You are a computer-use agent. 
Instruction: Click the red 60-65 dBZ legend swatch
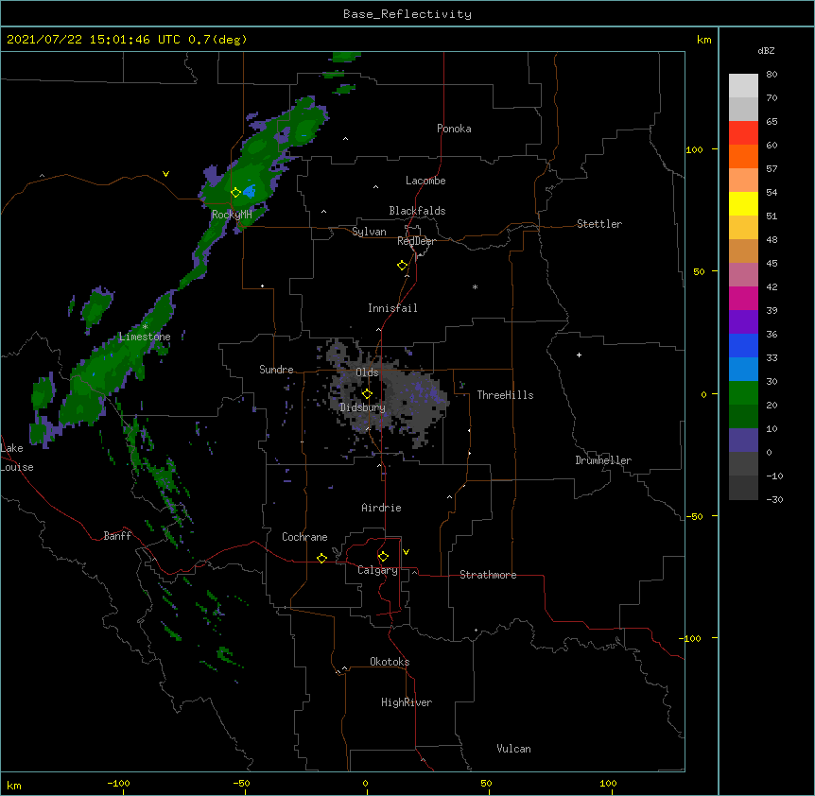point(743,133)
